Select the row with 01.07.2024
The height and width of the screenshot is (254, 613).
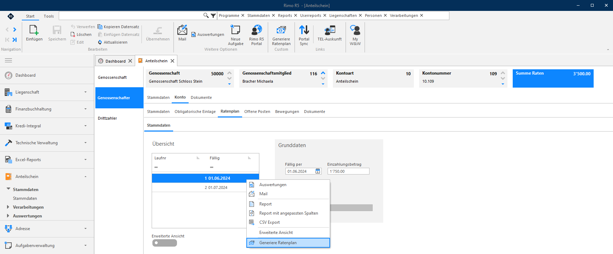coord(206,188)
